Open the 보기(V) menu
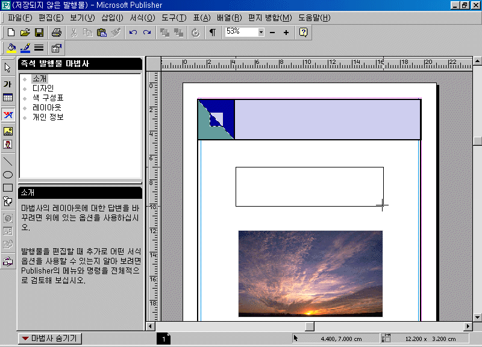The height and width of the screenshot is (347, 482). [x=83, y=18]
